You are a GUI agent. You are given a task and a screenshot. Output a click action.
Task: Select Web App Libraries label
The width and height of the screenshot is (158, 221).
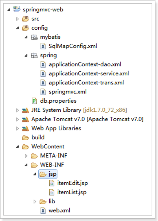click(56, 129)
